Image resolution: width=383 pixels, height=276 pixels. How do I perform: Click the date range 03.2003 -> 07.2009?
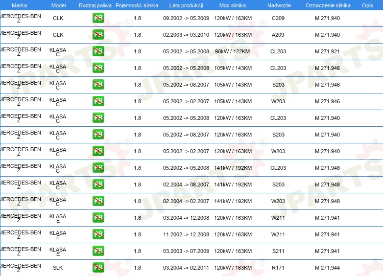click(x=186, y=251)
